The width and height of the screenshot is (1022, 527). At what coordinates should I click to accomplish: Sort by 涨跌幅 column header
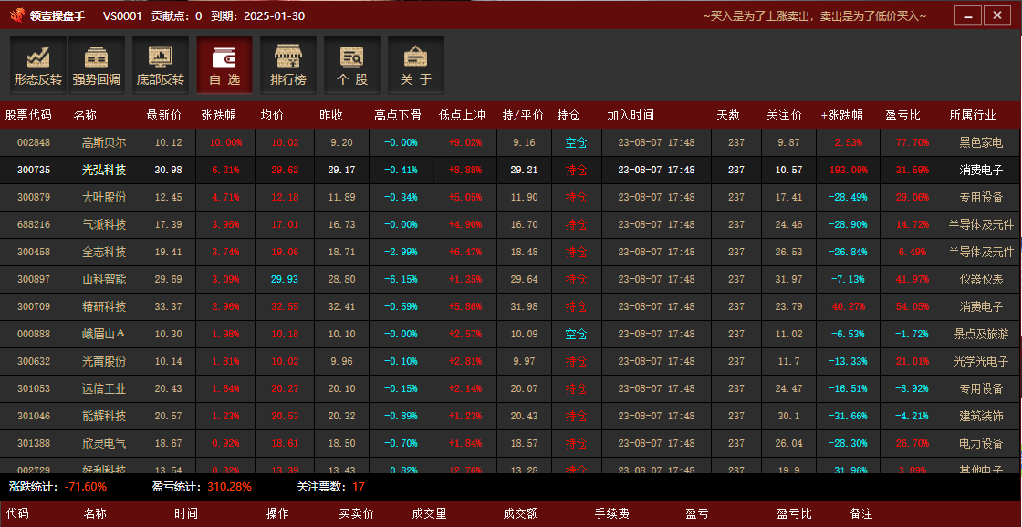tap(218, 116)
